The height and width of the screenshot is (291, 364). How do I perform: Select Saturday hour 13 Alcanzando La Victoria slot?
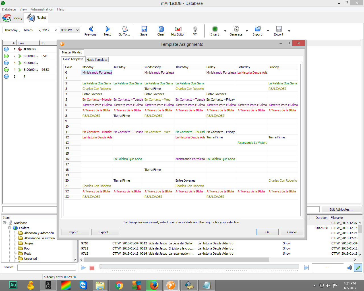click(251, 143)
